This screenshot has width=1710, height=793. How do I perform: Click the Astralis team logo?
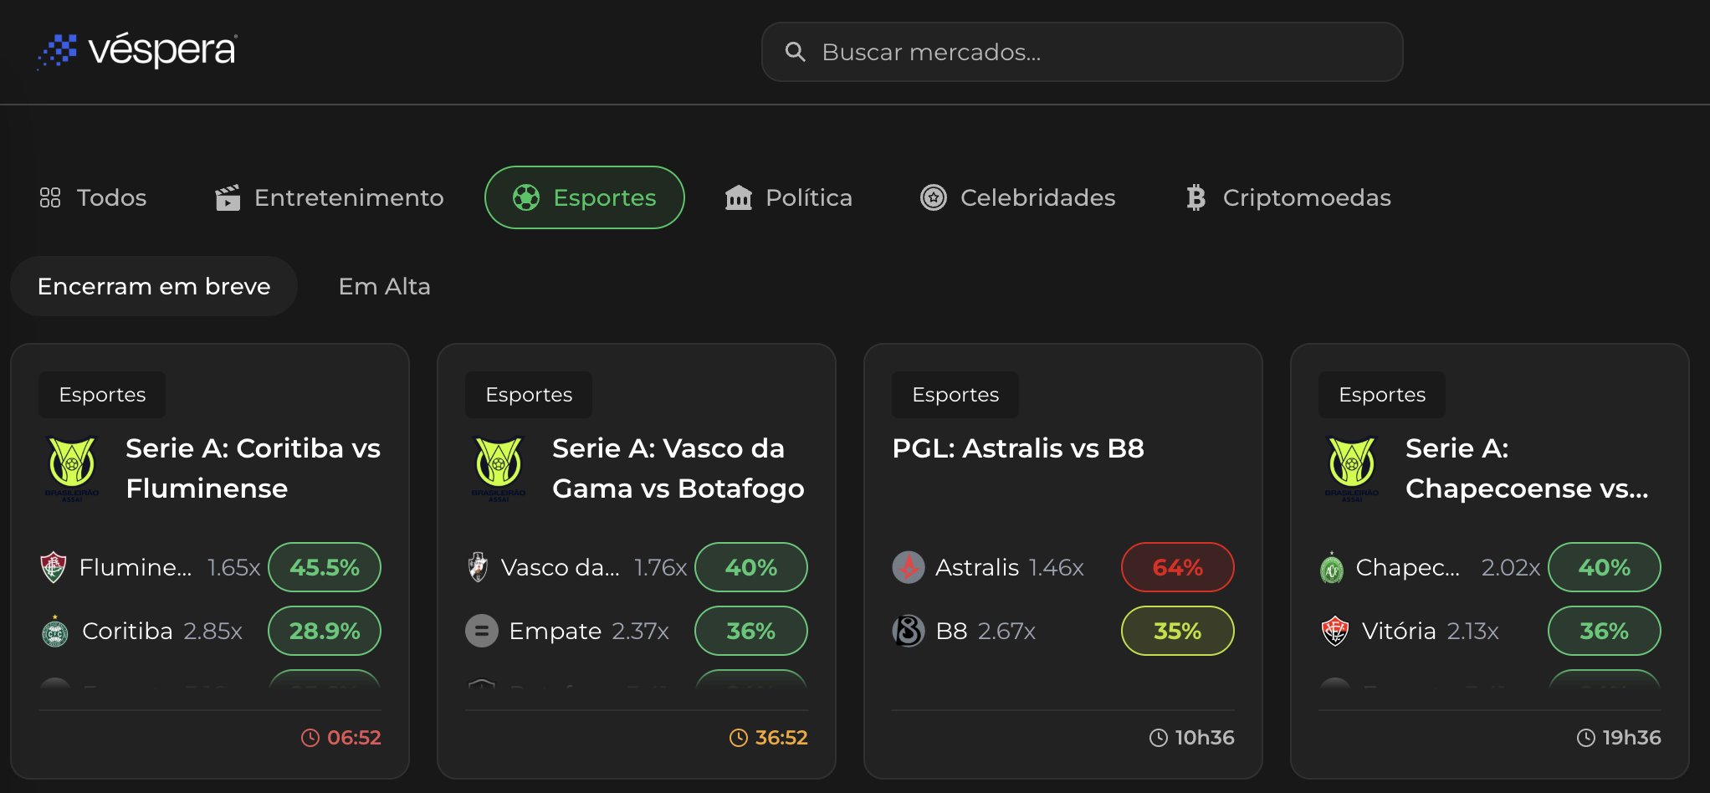908,567
